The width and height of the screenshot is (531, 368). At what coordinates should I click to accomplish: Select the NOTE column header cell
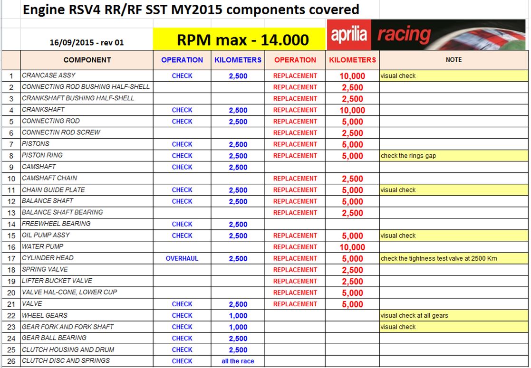pyautogui.click(x=454, y=60)
